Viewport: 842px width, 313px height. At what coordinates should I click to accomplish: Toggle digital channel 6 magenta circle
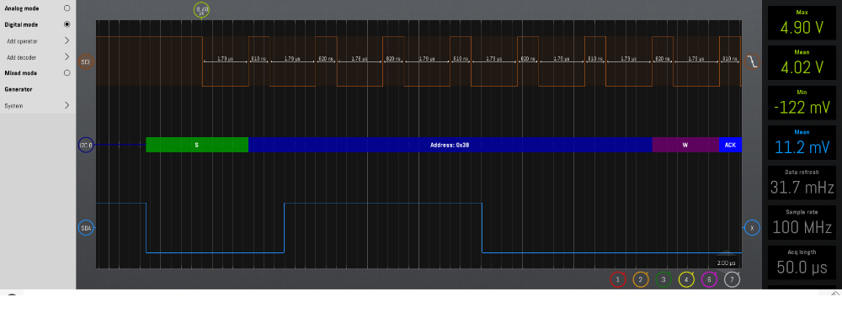tap(709, 279)
